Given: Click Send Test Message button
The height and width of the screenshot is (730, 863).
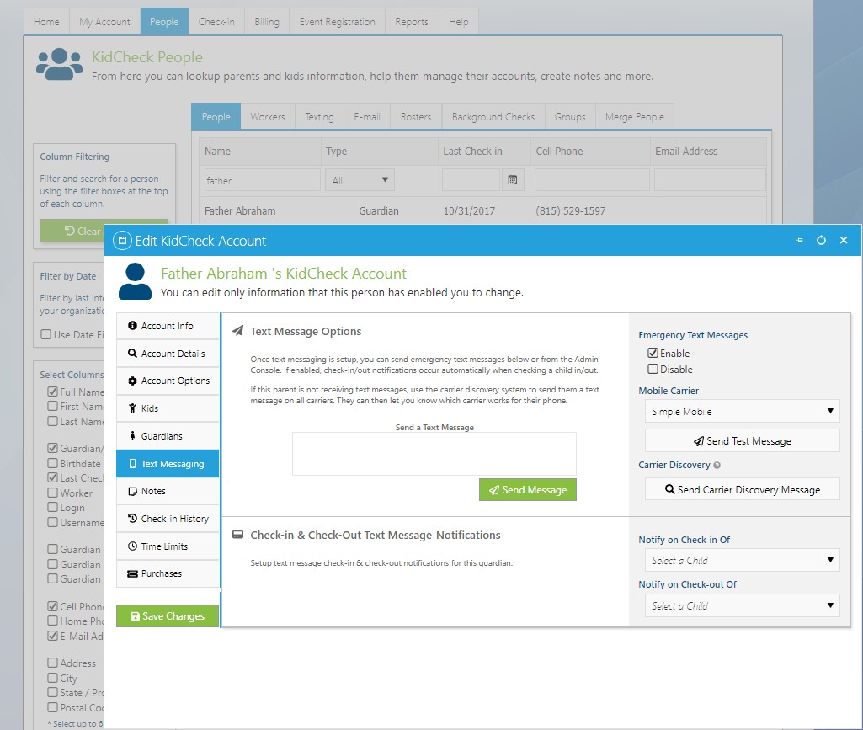Looking at the screenshot, I should pos(742,441).
